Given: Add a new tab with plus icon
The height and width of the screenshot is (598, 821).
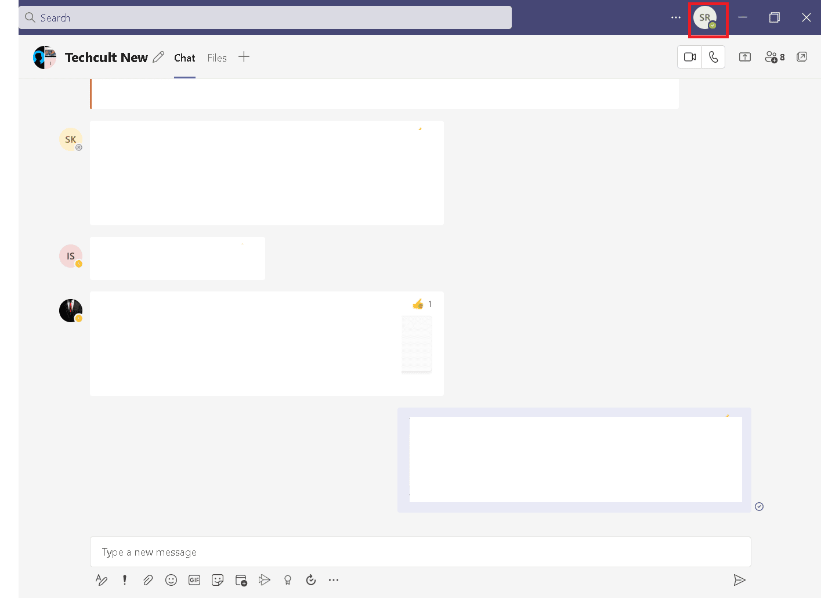Looking at the screenshot, I should tap(244, 57).
